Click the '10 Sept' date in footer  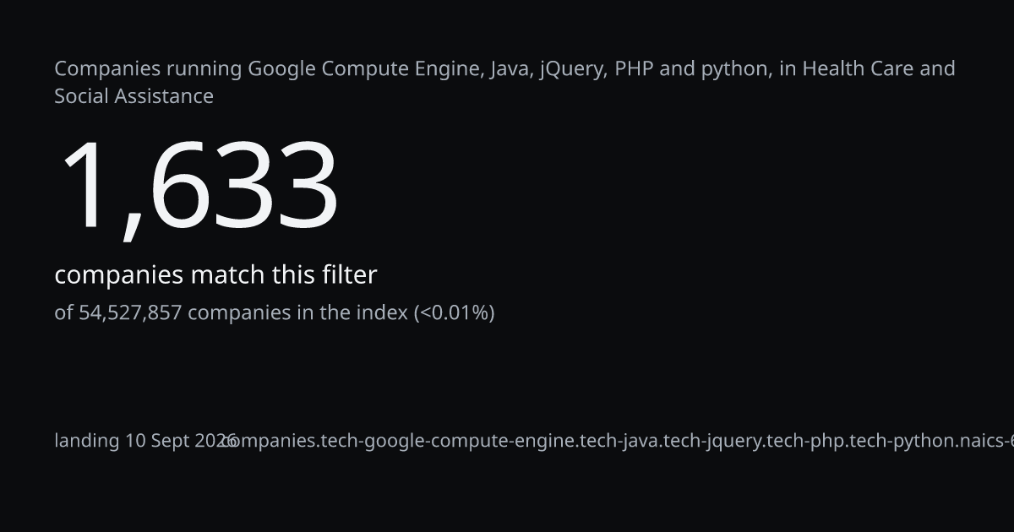click(157, 441)
